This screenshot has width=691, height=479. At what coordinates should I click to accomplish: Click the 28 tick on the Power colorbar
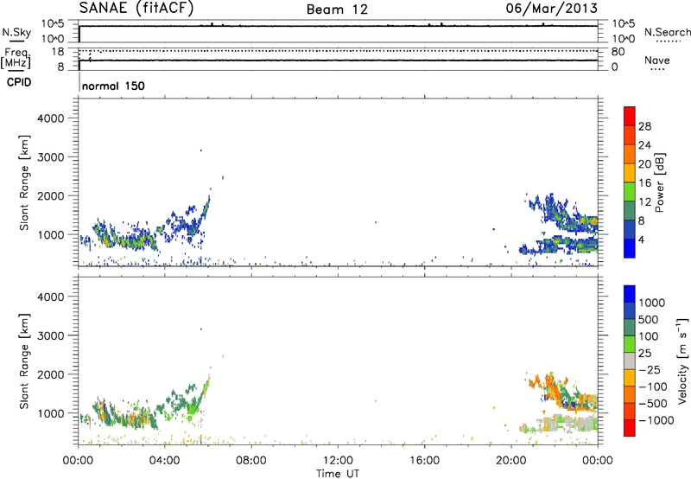pyautogui.click(x=644, y=126)
